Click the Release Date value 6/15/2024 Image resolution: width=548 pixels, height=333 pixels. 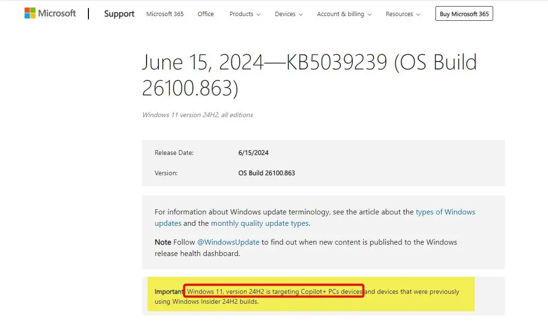pyautogui.click(x=254, y=152)
